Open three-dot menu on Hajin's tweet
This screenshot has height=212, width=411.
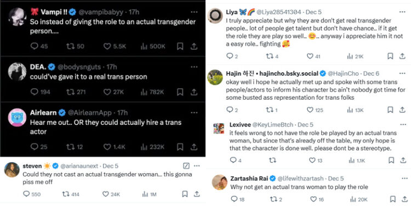[x=402, y=73]
